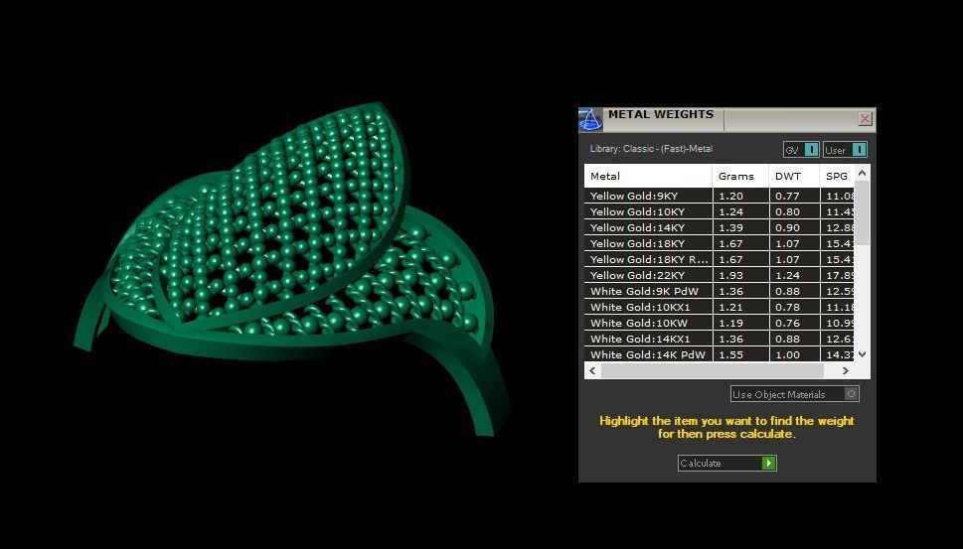The width and height of the screenshot is (963, 549).
Task: Sort by the Metal column header
Action: [648, 176]
